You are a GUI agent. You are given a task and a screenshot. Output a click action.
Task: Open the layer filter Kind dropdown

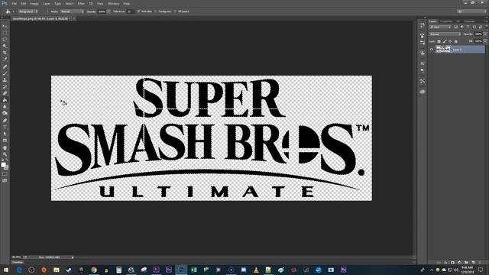coord(440,27)
